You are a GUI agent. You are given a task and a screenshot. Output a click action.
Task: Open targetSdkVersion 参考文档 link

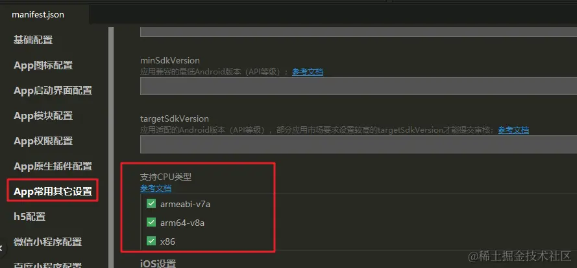513,130
